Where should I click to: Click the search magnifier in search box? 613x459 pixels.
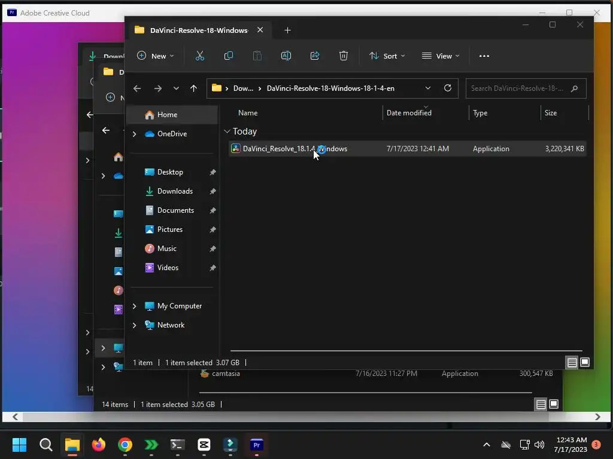pos(574,88)
